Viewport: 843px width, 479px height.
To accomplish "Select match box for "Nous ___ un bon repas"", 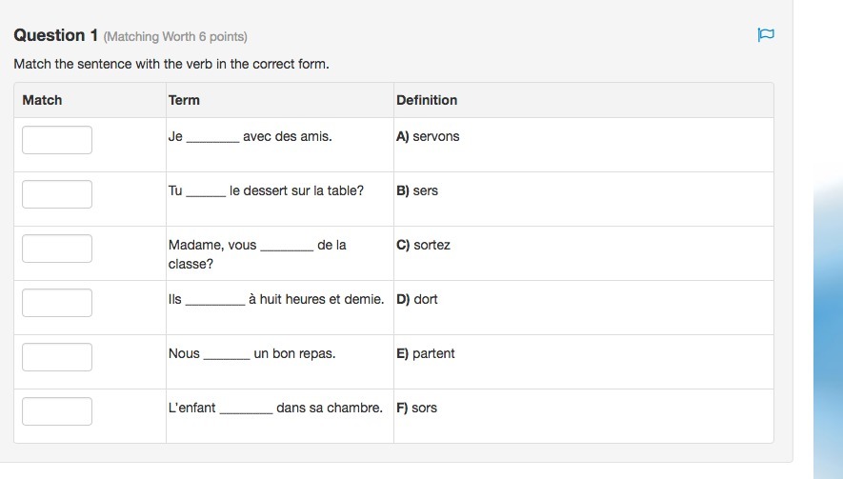I will tap(57, 357).
